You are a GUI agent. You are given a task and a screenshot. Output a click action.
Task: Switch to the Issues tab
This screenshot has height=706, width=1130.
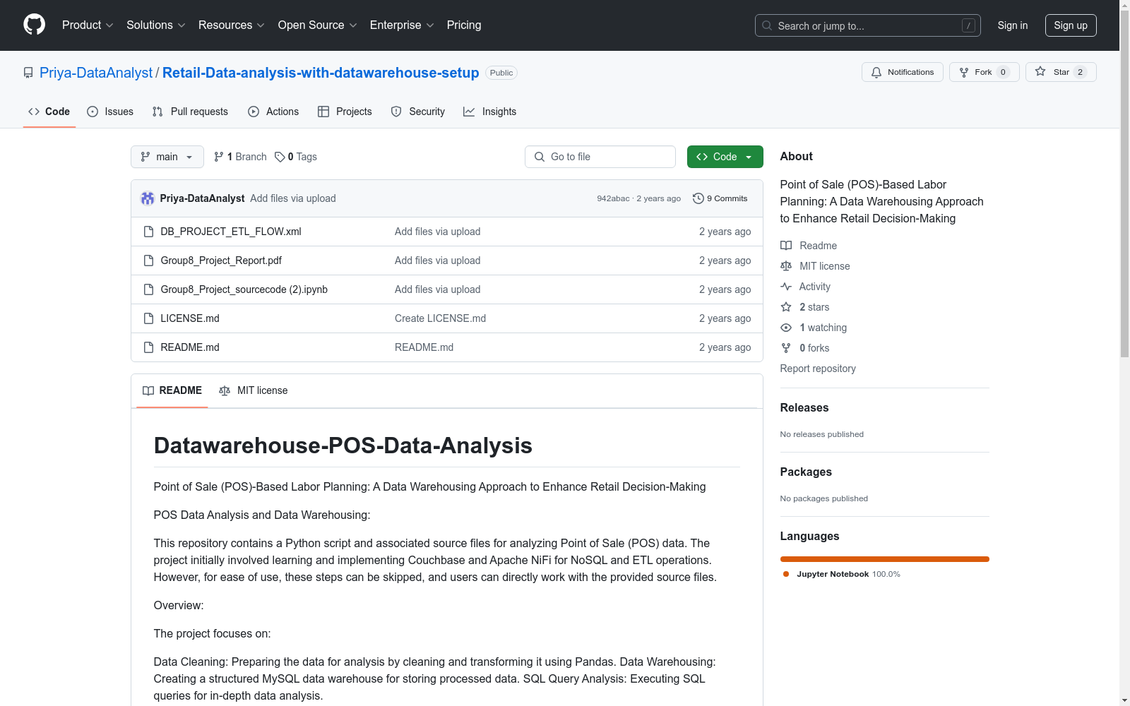click(x=110, y=112)
